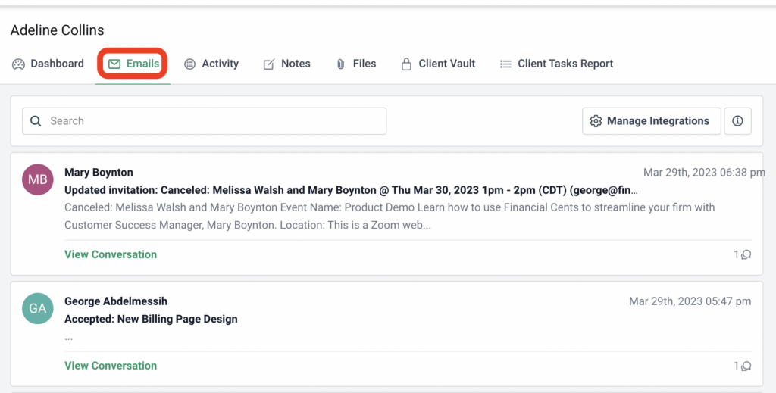Open the Dashboard tab
This screenshot has width=776, height=393.
coord(48,64)
